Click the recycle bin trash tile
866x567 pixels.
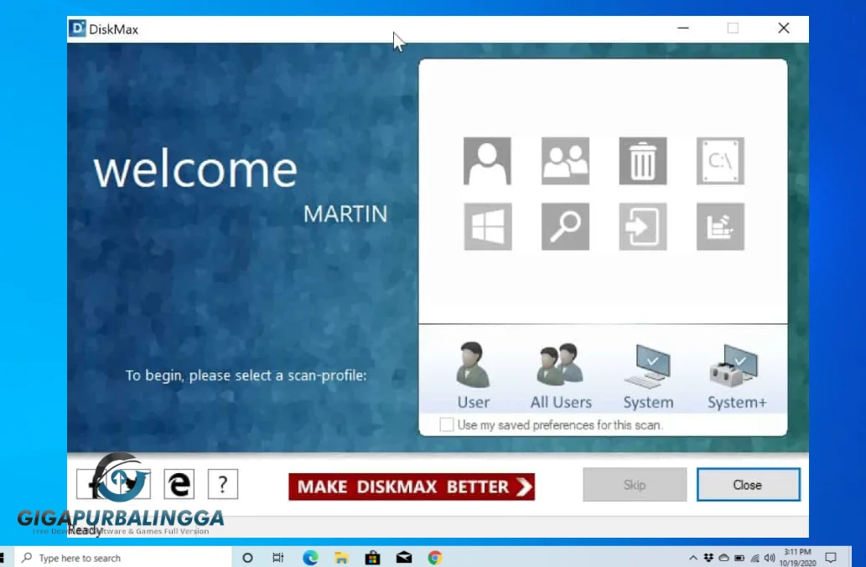[x=643, y=161]
